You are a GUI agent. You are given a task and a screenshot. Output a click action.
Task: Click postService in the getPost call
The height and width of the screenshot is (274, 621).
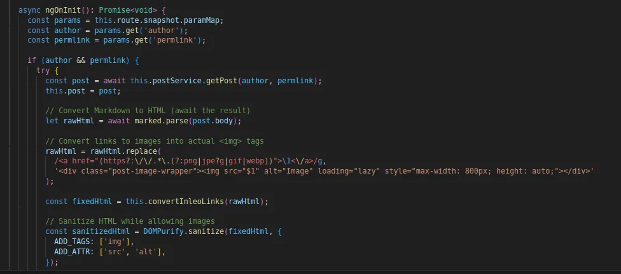coord(177,81)
